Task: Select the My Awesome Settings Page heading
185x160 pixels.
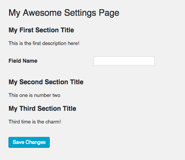Action: click(64, 13)
